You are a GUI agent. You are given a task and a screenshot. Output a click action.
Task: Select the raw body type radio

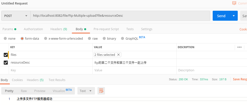(x=89, y=38)
